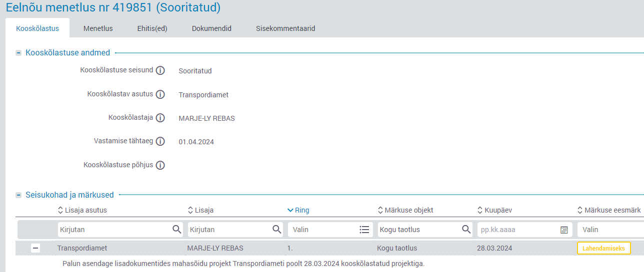
Task: Open info icon beside Kooskõlastaja
Action: click(x=160, y=118)
